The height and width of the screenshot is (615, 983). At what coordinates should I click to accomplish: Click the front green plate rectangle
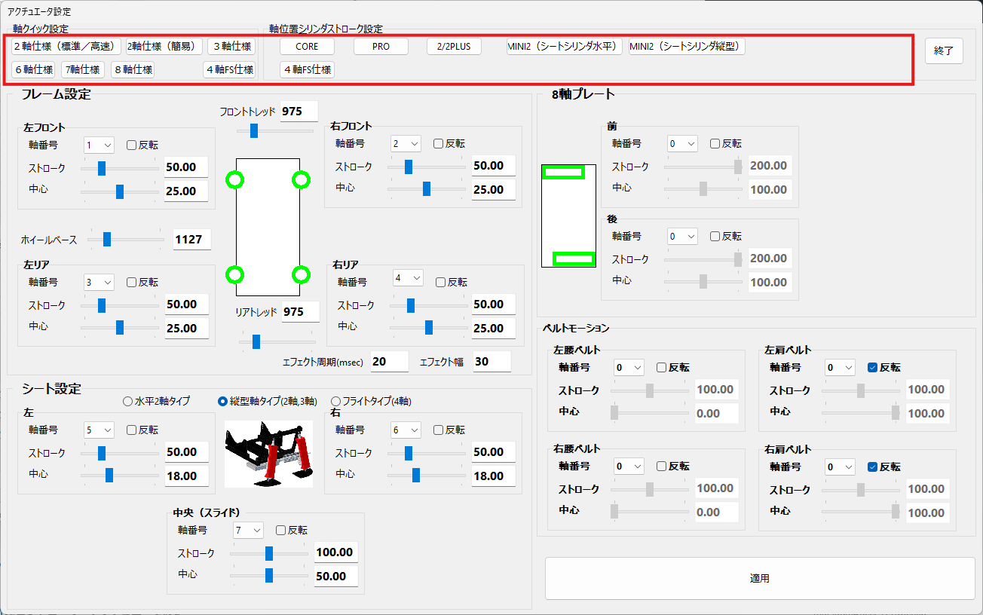[x=564, y=173]
